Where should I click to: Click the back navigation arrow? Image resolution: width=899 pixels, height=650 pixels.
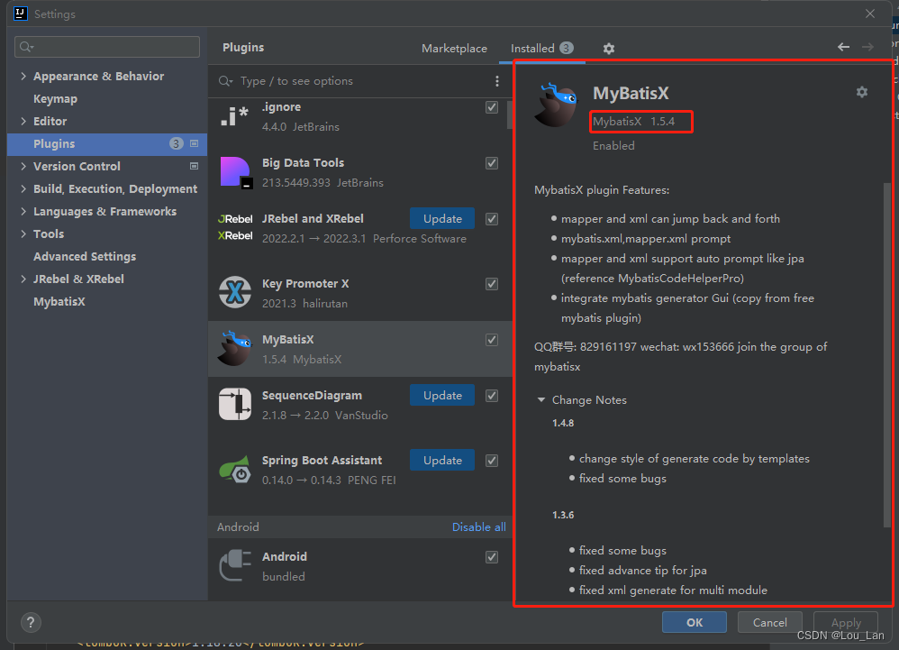(x=843, y=47)
